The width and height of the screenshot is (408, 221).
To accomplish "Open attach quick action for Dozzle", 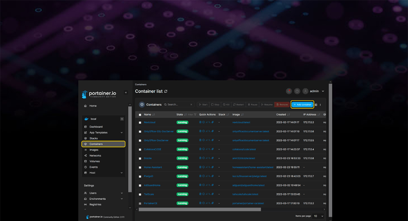I will coord(213,158).
